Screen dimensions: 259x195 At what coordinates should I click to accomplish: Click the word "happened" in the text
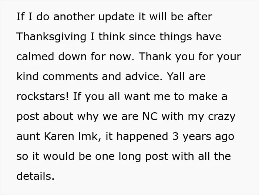tap(142, 136)
